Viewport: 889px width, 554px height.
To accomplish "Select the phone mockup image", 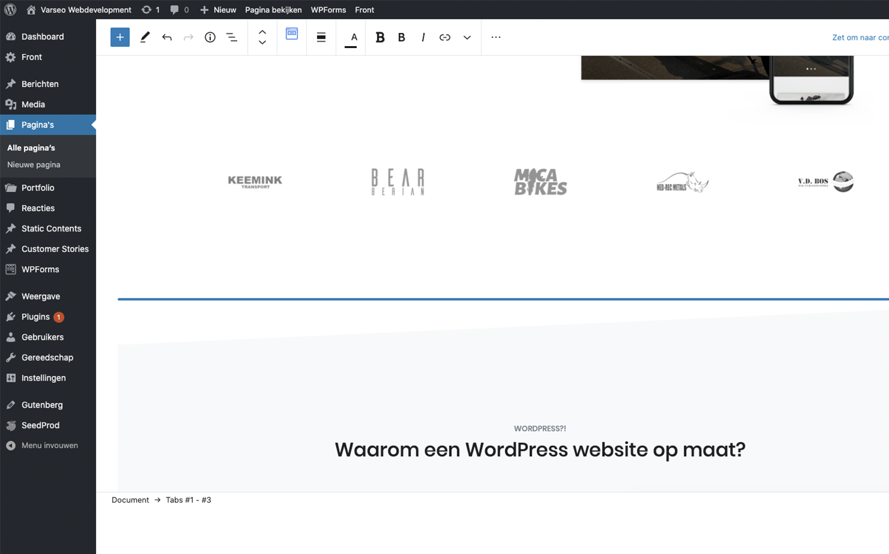I will tap(811, 80).
